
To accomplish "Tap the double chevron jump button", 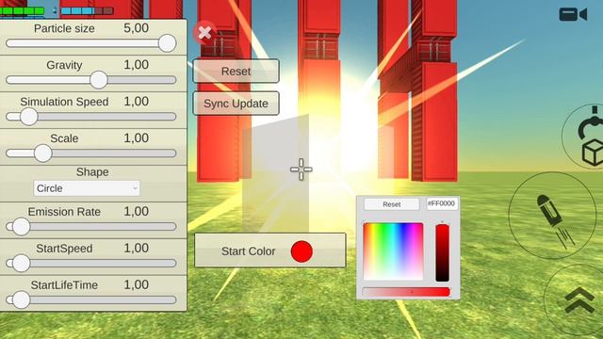I will [579, 299].
